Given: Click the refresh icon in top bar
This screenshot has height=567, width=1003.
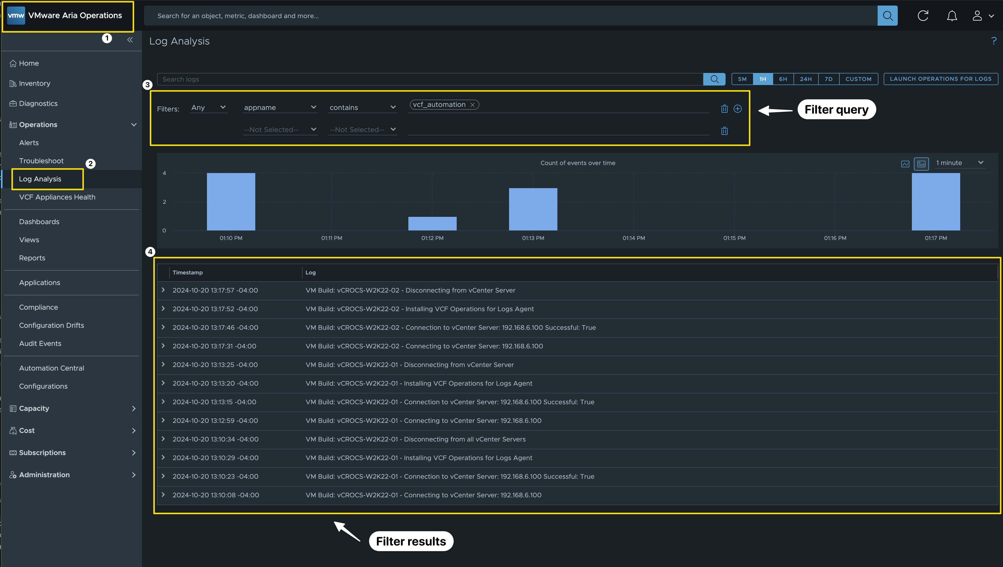Looking at the screenshot, I should coord(923,16).
